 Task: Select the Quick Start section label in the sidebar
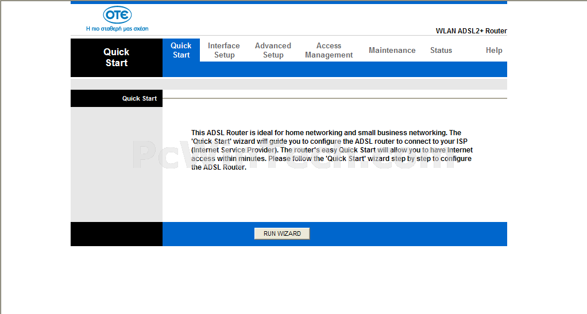click(139, 98)
